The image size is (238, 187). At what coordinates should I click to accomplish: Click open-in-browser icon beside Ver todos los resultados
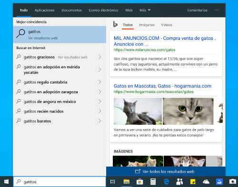138,171
